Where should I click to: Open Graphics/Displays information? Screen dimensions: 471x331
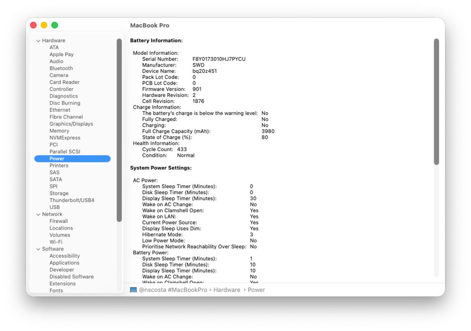click(x=71, y=124)
